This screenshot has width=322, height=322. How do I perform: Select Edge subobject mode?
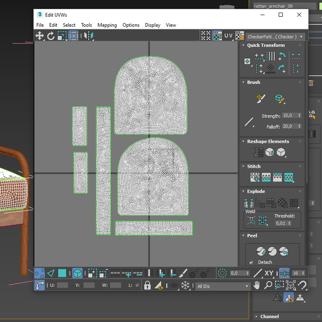(x=51, y=273)
